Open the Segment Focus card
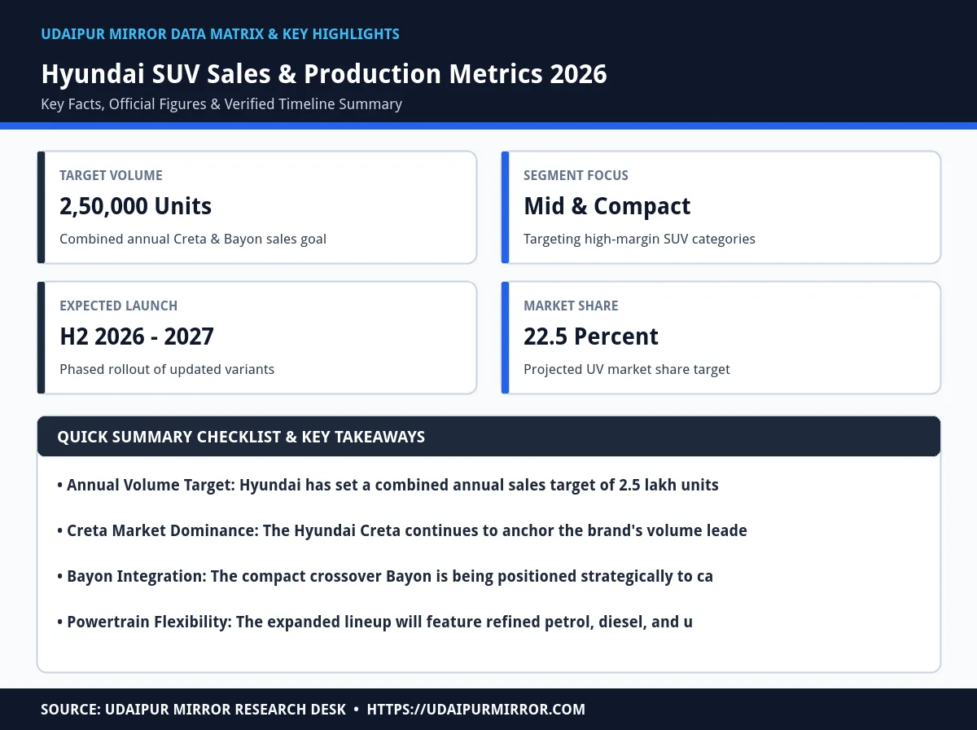This screenshot has height=730, width=977. pos(721,207)
